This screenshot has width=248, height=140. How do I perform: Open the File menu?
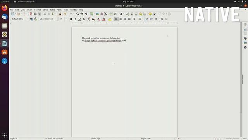click(x=12, y=10)
